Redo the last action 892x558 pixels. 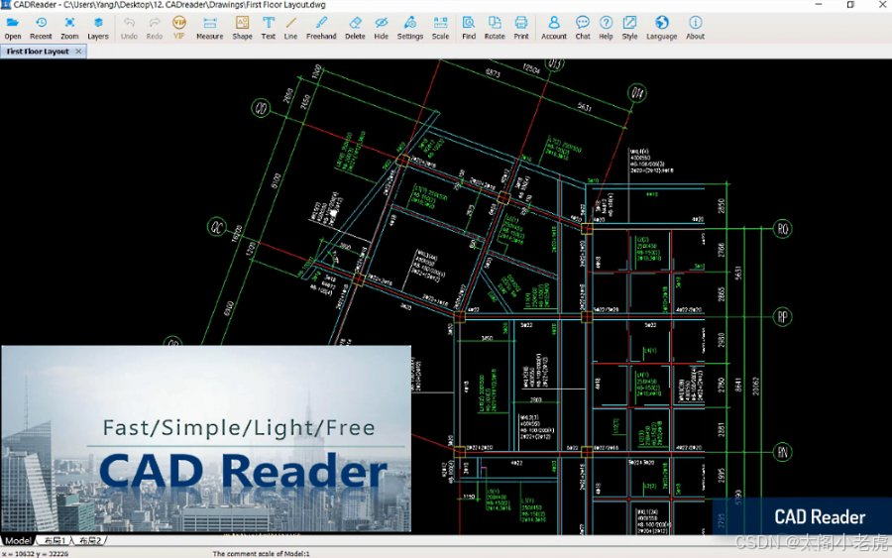(x=155, y=28)
